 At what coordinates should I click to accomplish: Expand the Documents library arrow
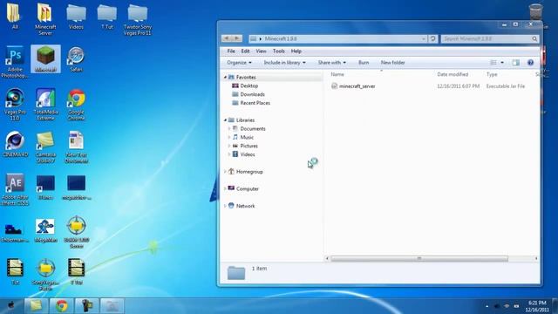pos(229,129)
